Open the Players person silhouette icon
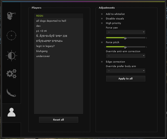Image resolution: width=167 pixels, height=139 pixels. [12, 112]
